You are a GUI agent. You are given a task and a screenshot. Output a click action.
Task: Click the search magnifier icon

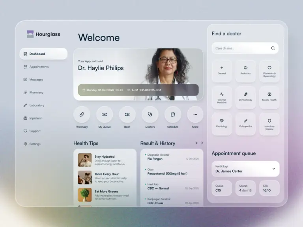pyautogui.click(x=273, y=48)
